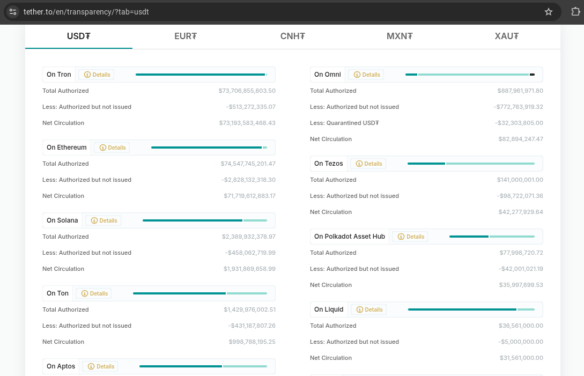Click the On Tron label
This screenshot has height=376, width=584.
point(59,75)
